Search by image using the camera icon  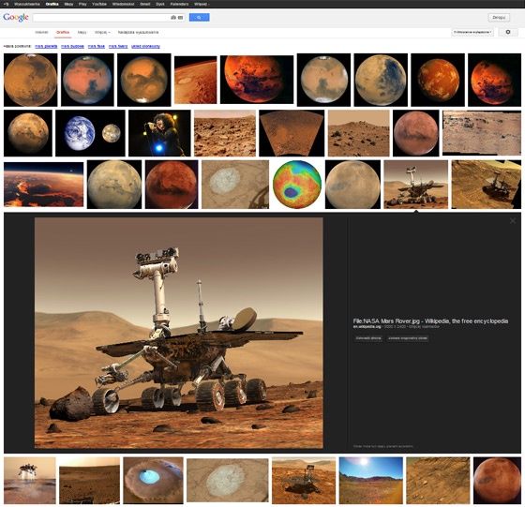point(173,18)
